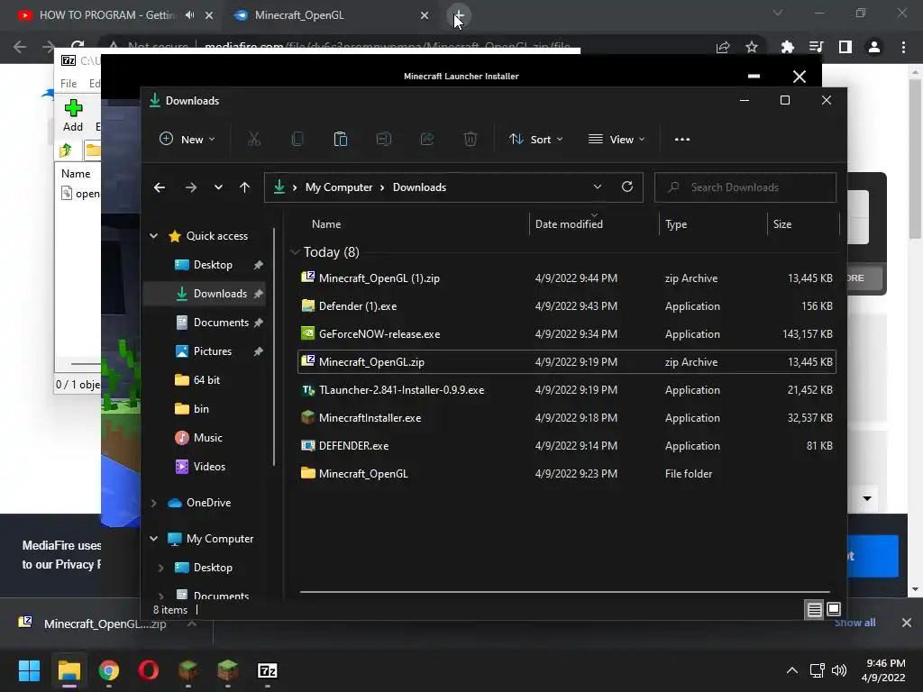Open Chrome extensions puzzle icon

[x=787, y=47]
